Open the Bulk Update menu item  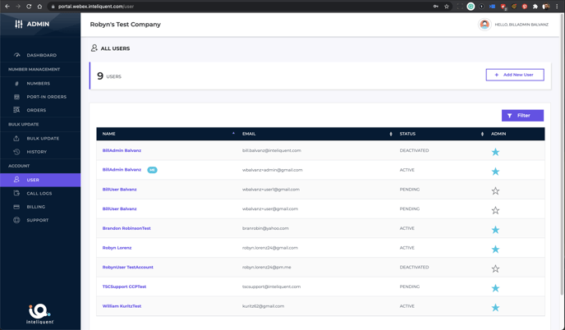click(x=43, y=139)
